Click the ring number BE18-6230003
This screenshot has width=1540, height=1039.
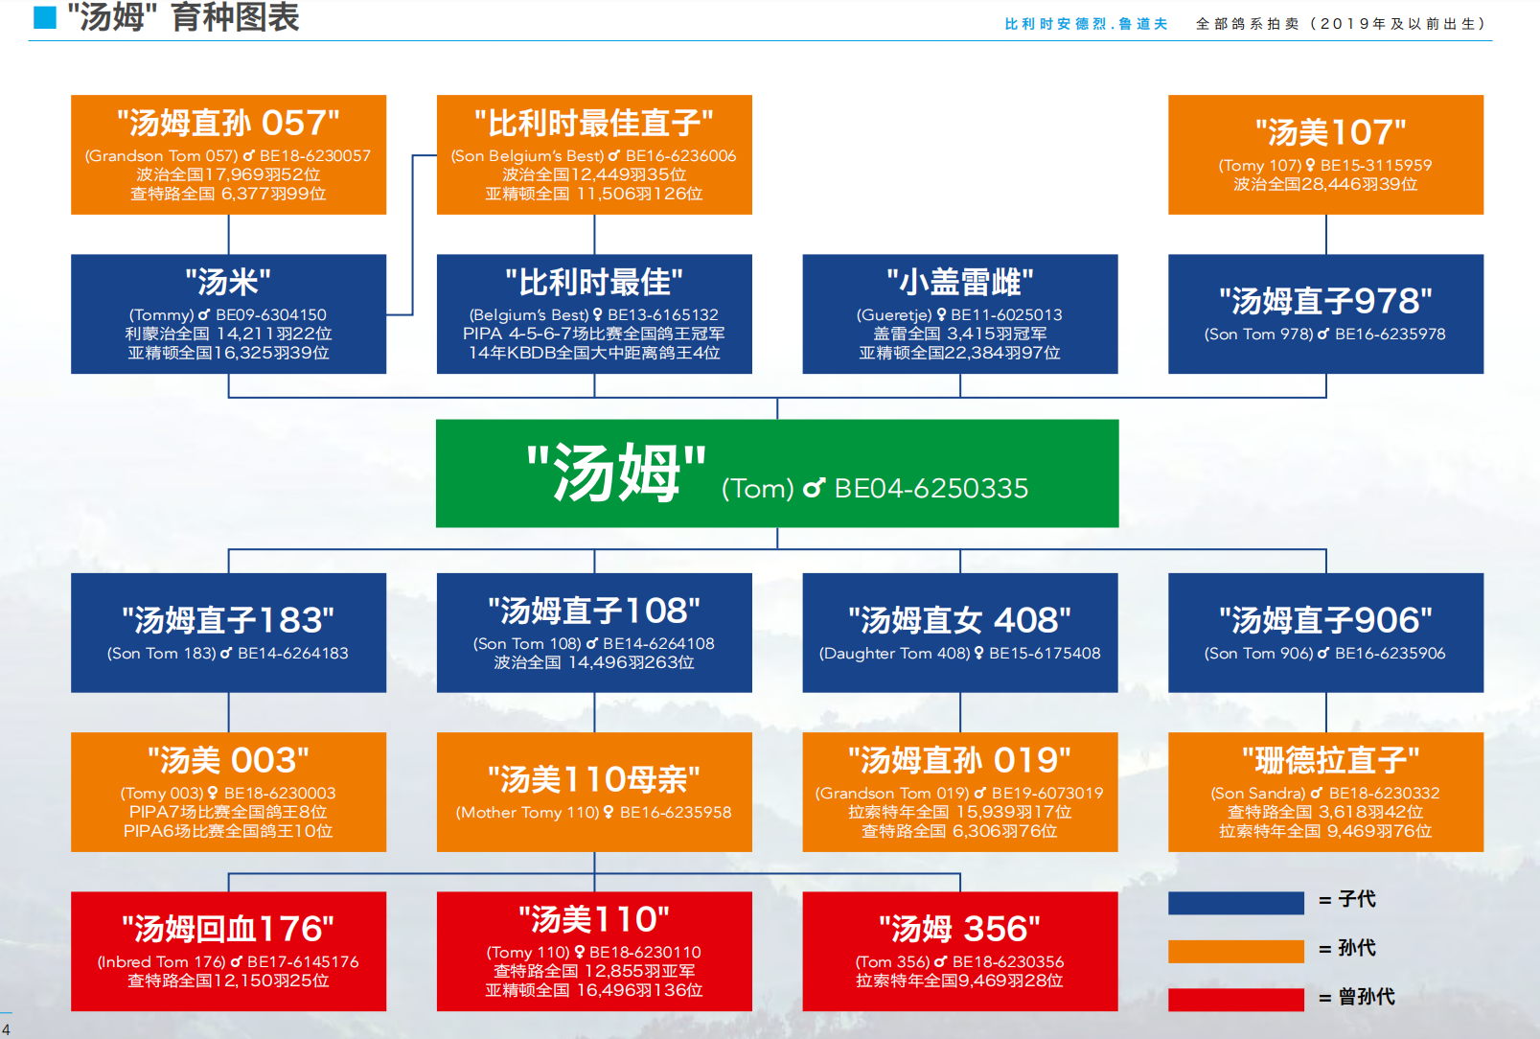[x=280, y=793]
